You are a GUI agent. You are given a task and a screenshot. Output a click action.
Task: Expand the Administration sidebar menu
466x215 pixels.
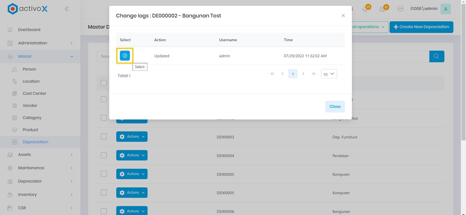[40, 43]
